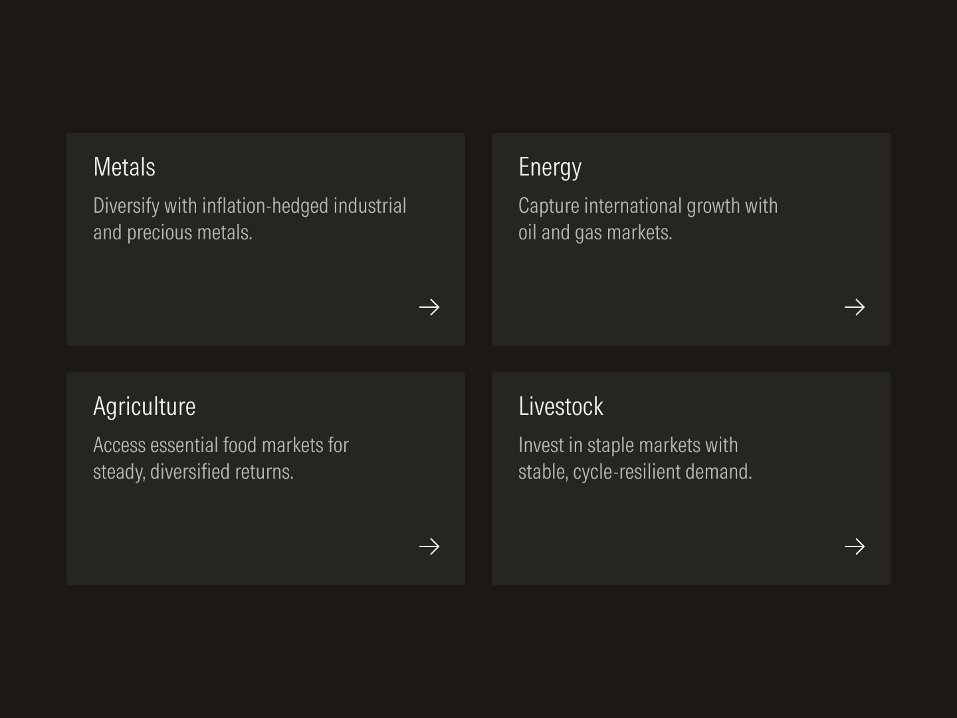This screenshot has height=718, width=957.
Task: Open the Agriculture heading
Action: click(144, 406)
